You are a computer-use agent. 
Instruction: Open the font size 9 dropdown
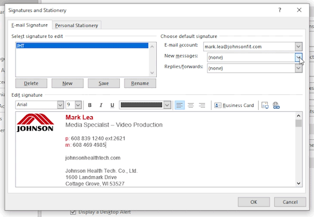tap(78, 105)
